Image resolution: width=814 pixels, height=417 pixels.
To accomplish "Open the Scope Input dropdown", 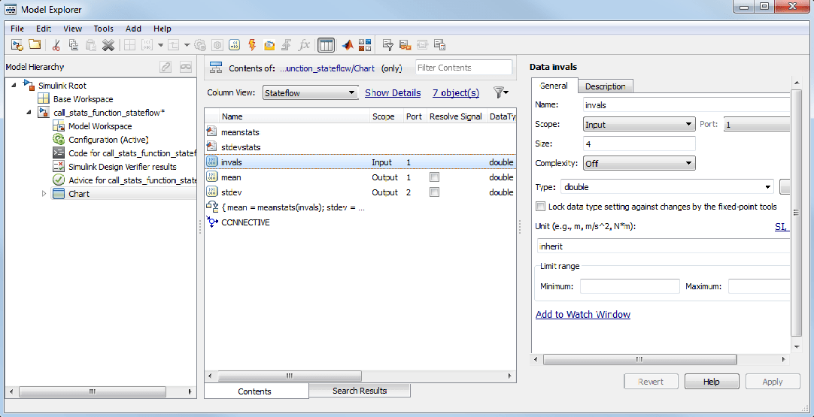I will pyautogui.click(x=639, y=125).
